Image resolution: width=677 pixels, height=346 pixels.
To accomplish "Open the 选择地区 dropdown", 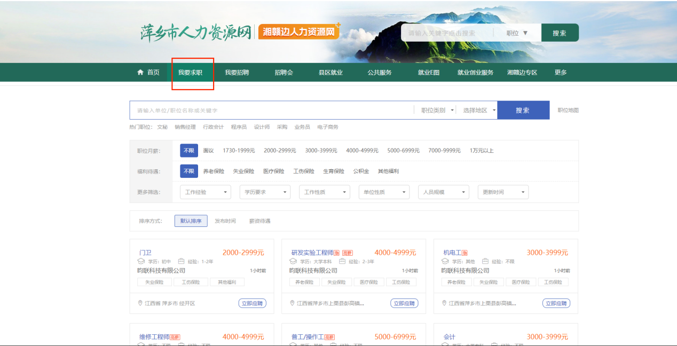I will click(479, 110).
